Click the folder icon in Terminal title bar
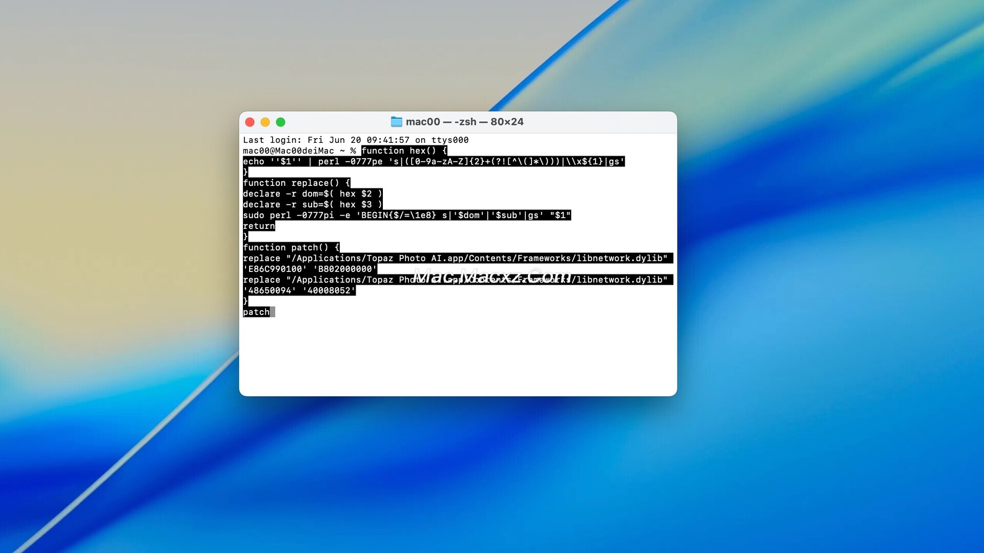This screenshot has width=984, height=553. click(396, 122)
